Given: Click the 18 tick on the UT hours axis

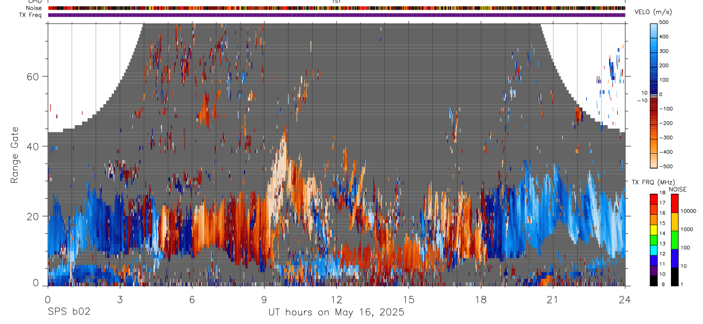Looking at the screenshot, I should tap(480, 299).
